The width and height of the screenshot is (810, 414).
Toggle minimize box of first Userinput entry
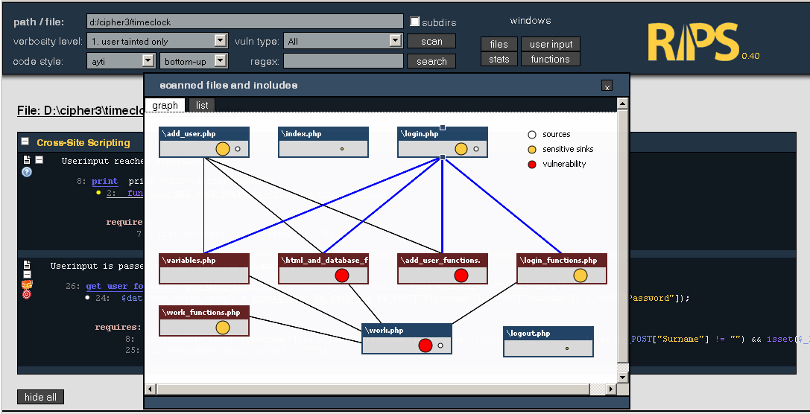coord(39,159)
